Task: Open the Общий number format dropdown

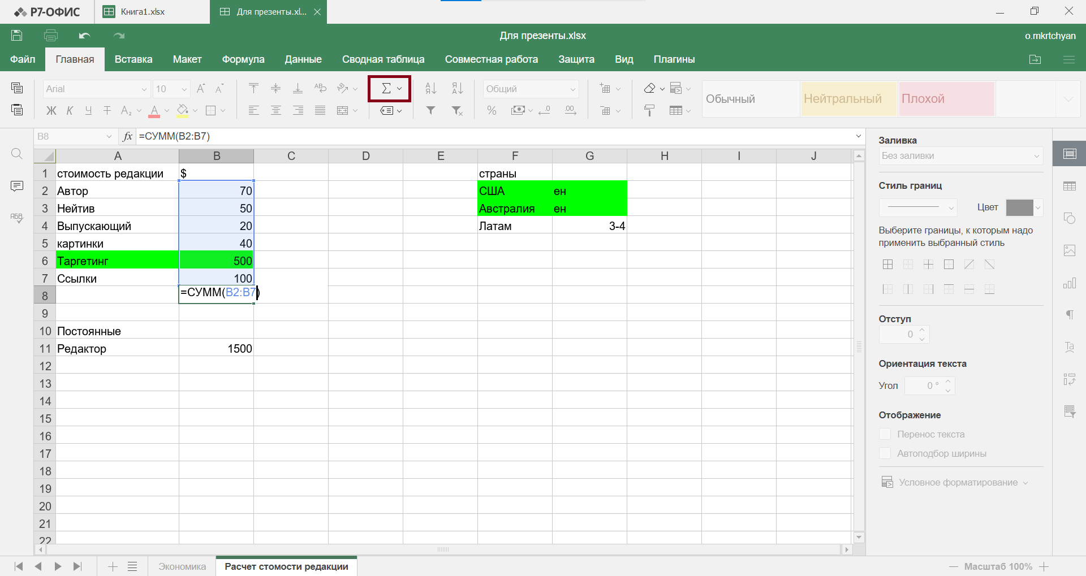Action: point(530,89)
